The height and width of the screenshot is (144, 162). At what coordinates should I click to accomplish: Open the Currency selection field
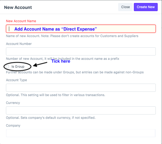point(81,110)
